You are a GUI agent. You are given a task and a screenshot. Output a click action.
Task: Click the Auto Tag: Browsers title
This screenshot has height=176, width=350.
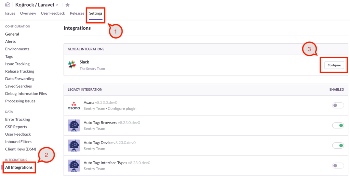coord(100,123)
